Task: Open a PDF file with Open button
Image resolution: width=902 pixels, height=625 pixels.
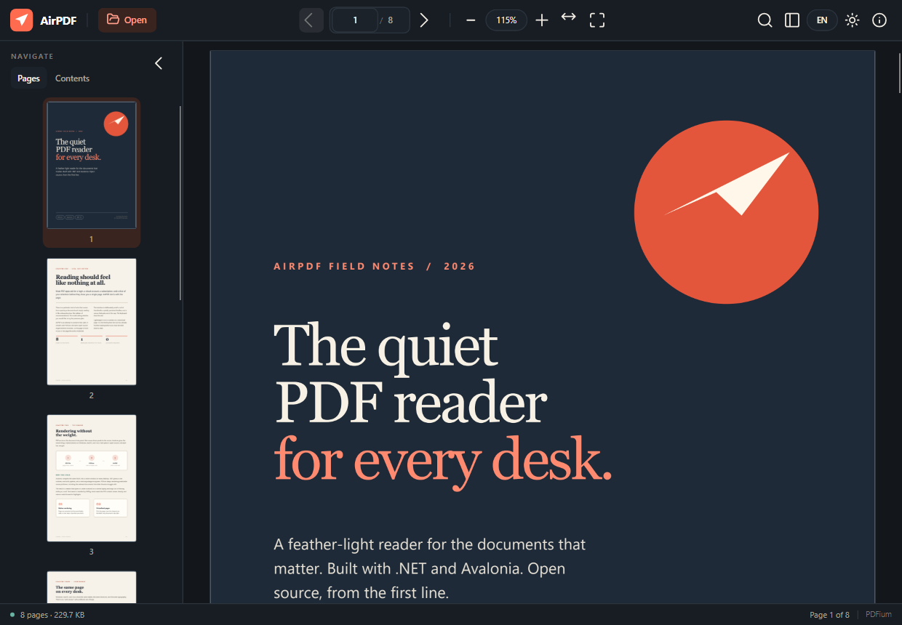Action: pos(127,20)
